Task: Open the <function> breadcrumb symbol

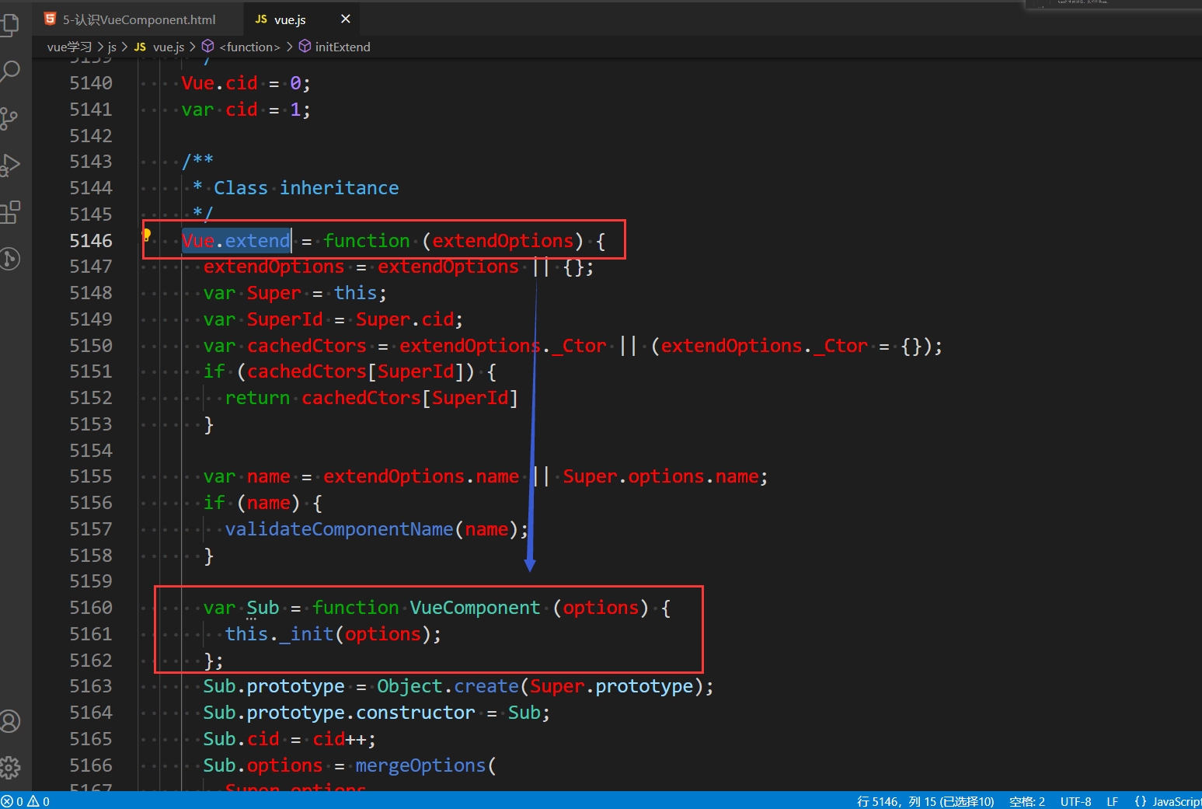Action: point(249,47)
